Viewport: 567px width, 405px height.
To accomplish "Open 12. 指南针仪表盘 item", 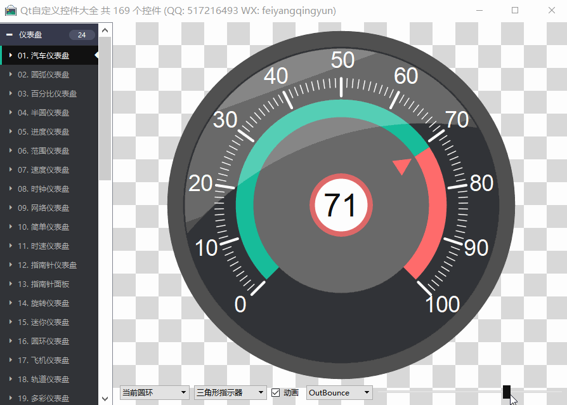I will [49, 265].
